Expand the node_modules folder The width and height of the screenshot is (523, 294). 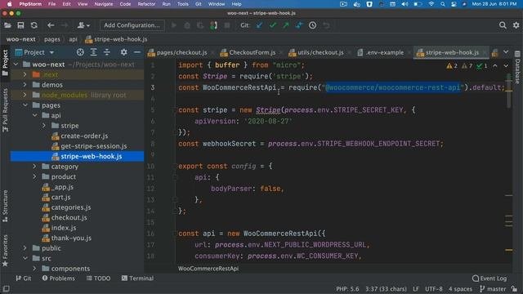25,95
